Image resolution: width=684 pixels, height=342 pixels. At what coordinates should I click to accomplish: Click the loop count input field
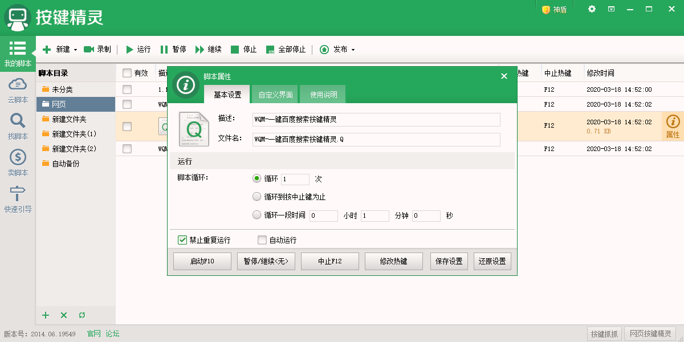[295, 179]
